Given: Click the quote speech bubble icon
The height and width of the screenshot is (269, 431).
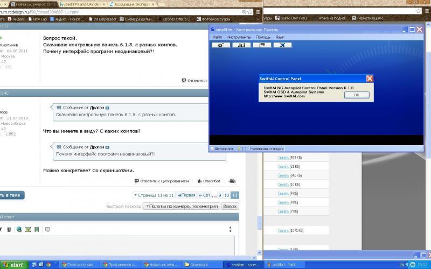Looking at the screenshot, I should tap(47, 230).
